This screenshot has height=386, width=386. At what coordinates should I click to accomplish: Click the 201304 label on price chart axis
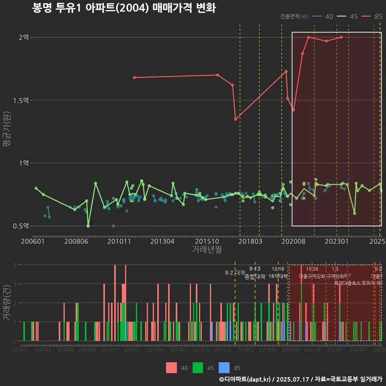tap(162, 242)
